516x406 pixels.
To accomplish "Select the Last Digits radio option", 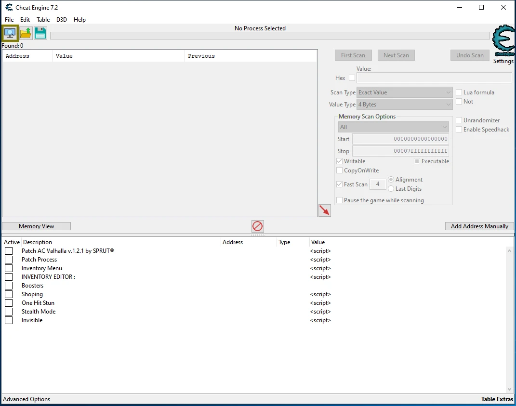I will pyautogui.click(x=391, y=189).
